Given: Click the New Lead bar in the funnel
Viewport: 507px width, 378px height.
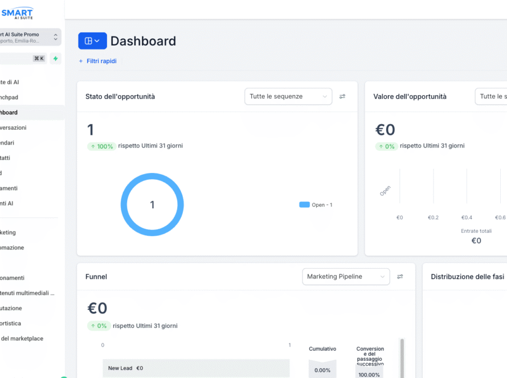Looking at the screenshot, I should point(195,368).
